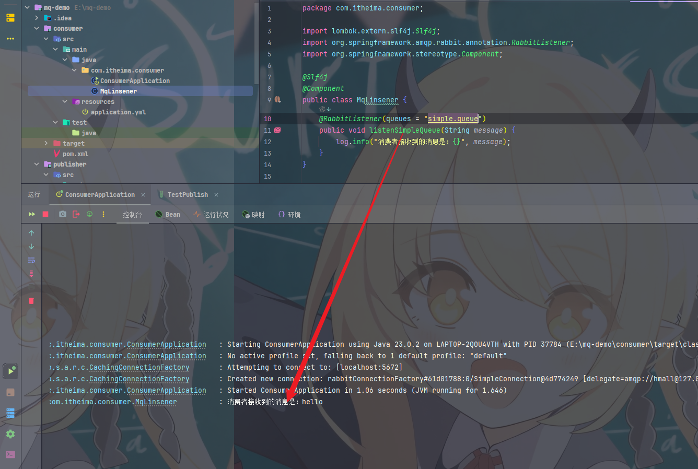The height and width of the screenshot is (469, 698).
Task: Collapse the src folder under consumer
Action: pos(46,39)
